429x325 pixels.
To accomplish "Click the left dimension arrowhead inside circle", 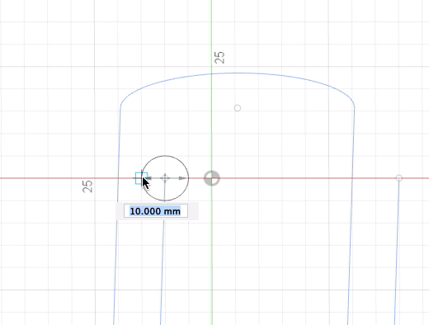I will point(148,178).
